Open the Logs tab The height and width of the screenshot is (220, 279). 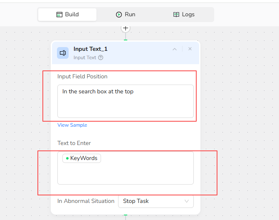pos(183,15)
